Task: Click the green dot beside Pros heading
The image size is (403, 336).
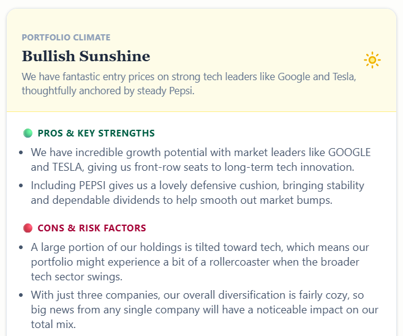Action: point(28,133)
